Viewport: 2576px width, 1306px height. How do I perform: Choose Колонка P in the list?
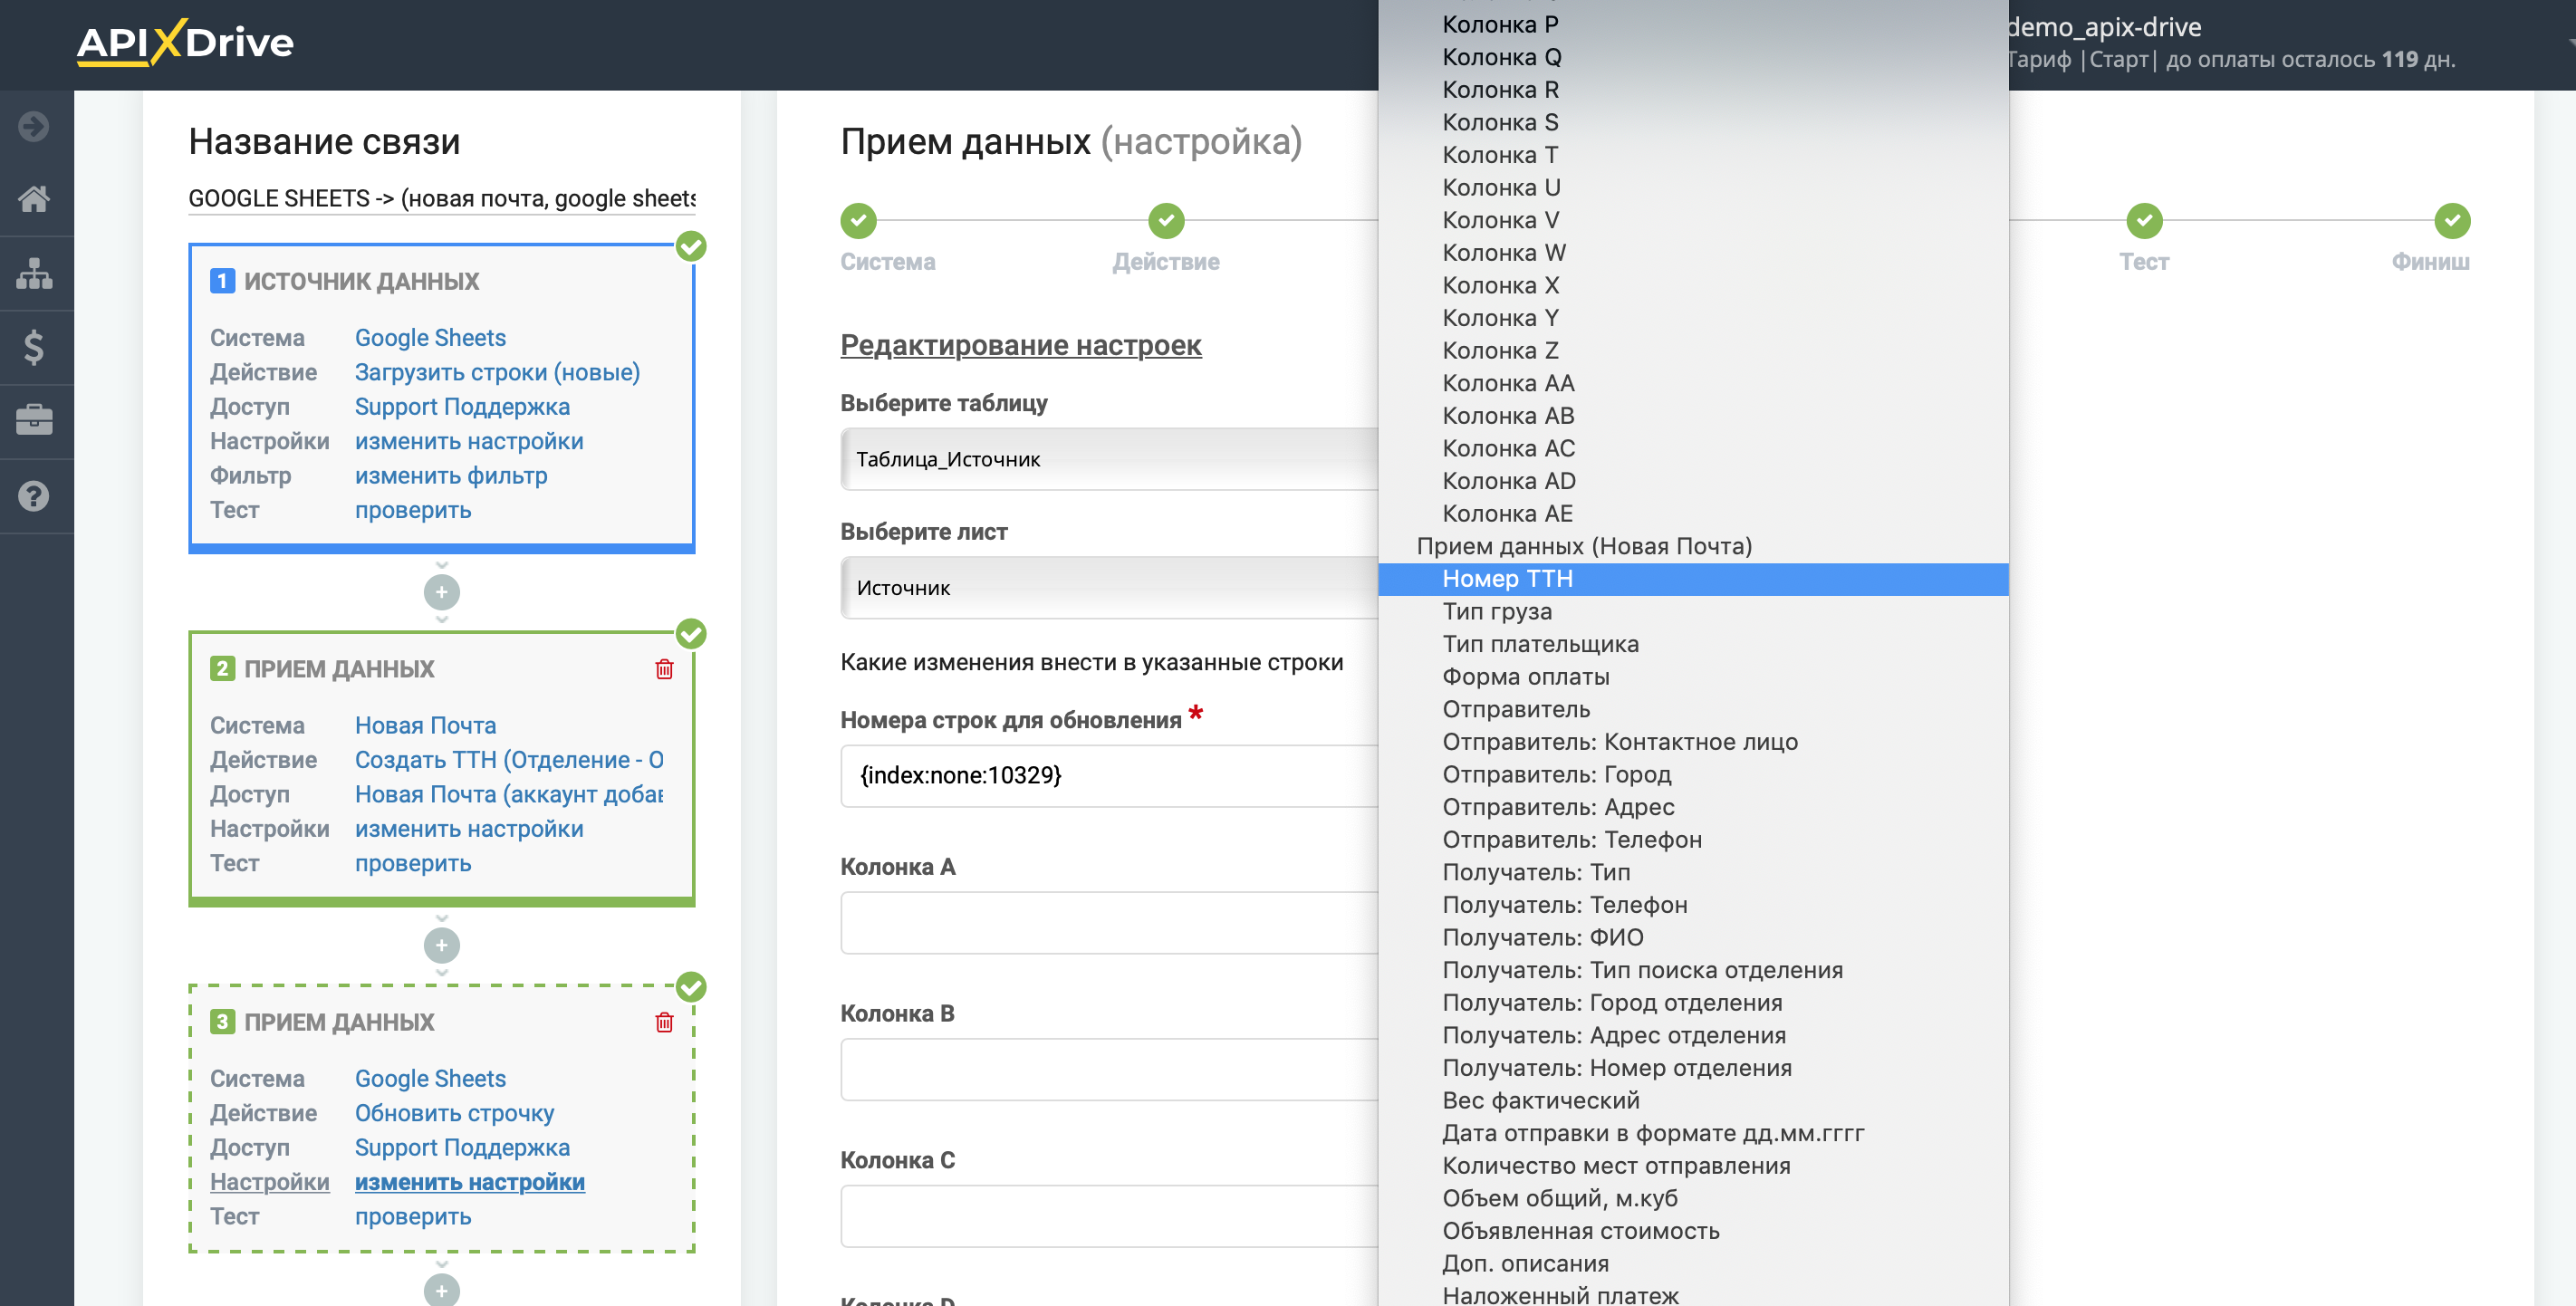coord(1693,25)
